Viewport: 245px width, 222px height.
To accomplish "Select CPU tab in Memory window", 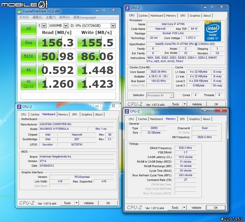I will click(x=131, y=119).
